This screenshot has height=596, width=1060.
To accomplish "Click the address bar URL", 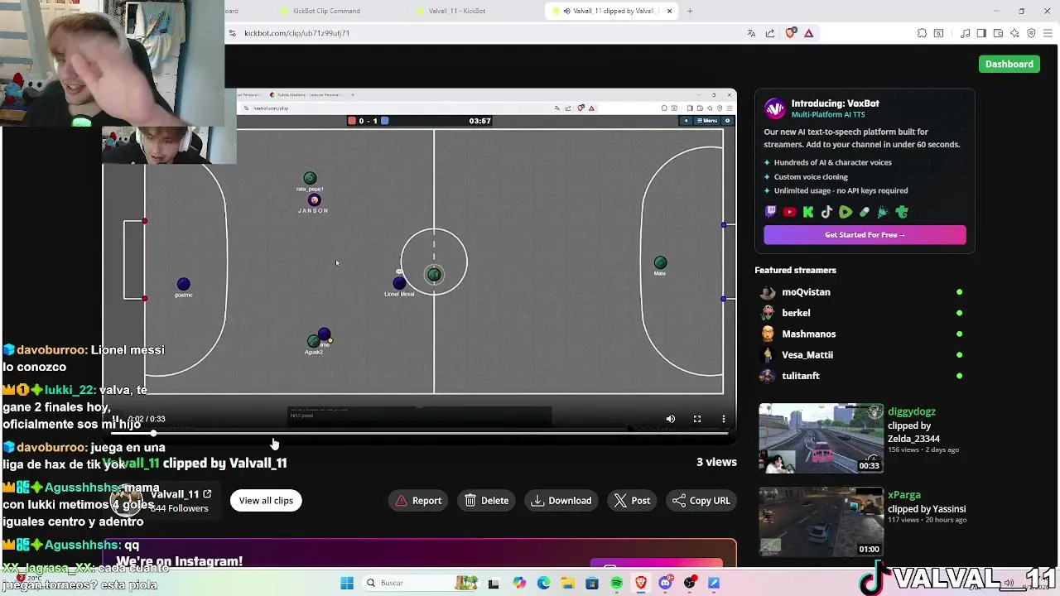I will point(296,33).
